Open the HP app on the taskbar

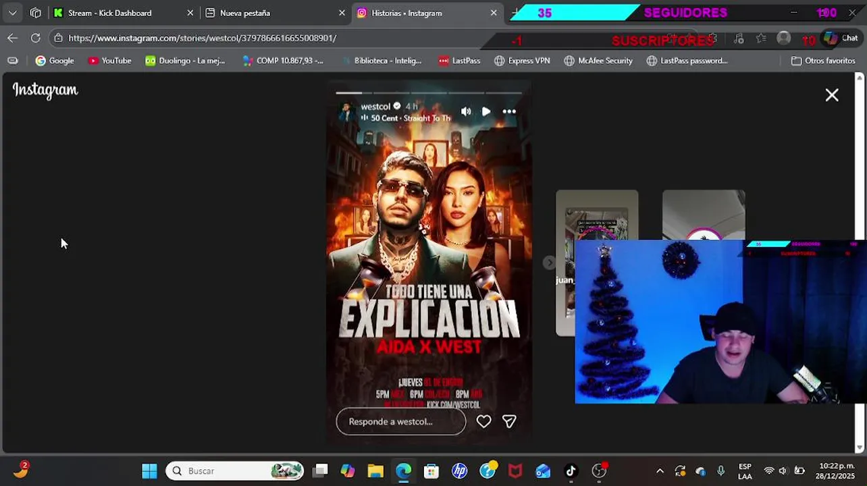[x=459, y=471]
